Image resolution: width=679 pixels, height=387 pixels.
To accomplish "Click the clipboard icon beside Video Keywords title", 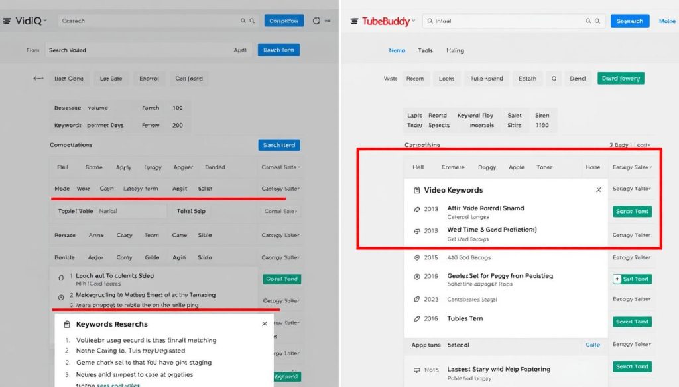I will click(x=416, y=190).
